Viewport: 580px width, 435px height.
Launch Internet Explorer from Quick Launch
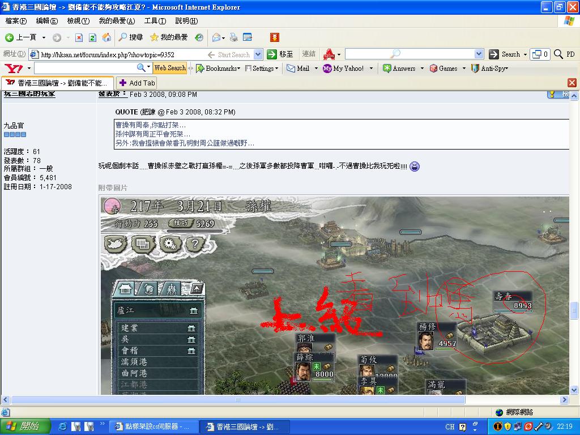coord(63,427)
